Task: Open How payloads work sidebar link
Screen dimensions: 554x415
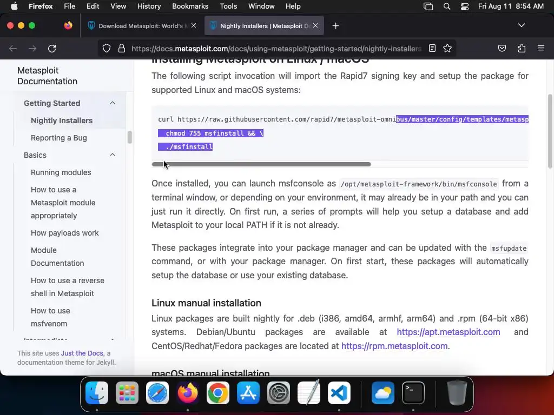Action: click(65, 233)
